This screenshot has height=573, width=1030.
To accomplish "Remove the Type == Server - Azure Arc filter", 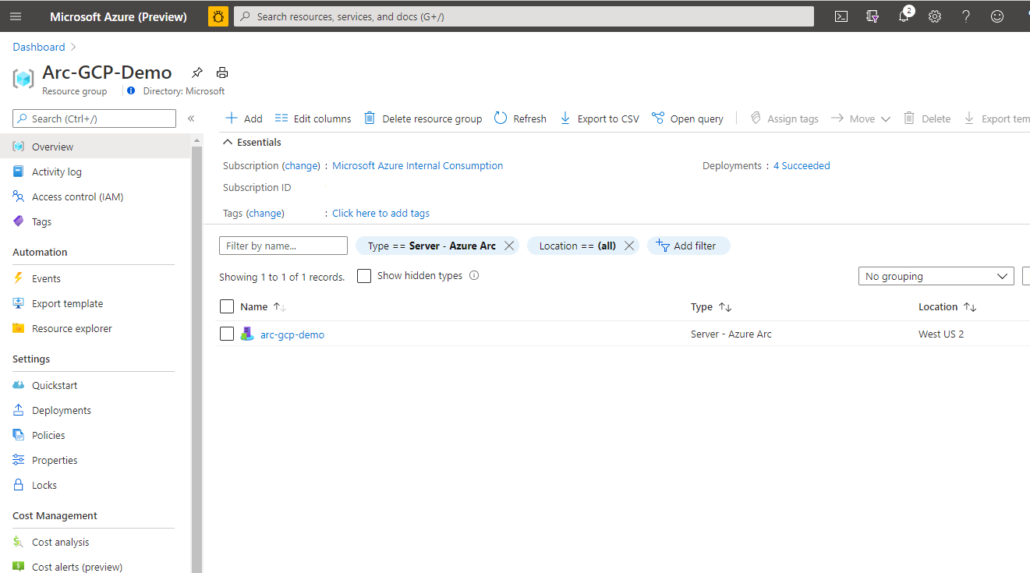I will click(509, 246).
